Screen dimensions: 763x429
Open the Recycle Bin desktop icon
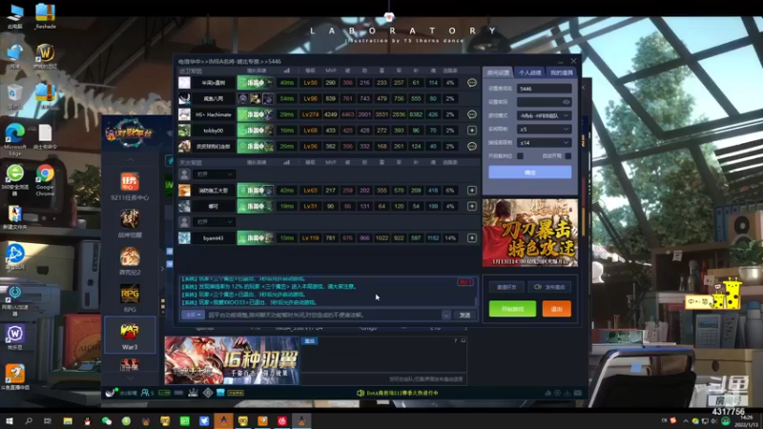coord(14,97)
